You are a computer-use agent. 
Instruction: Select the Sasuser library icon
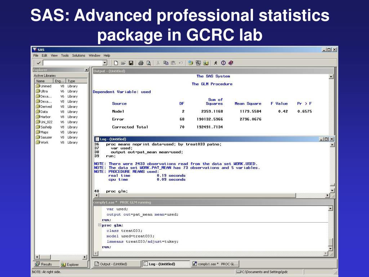[37, 137]
